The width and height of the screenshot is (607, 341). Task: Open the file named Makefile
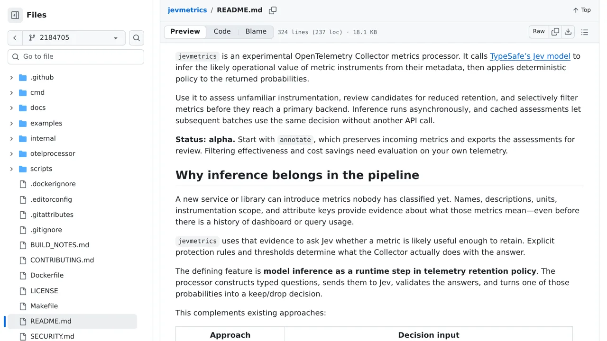[44, 306]
